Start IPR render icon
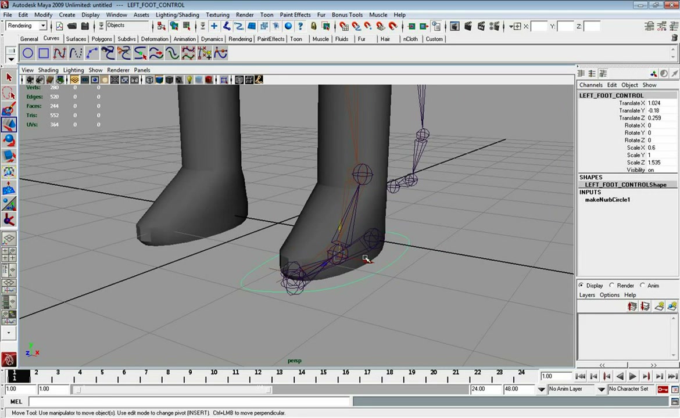 pyautogui.click(x=481, y=26)
